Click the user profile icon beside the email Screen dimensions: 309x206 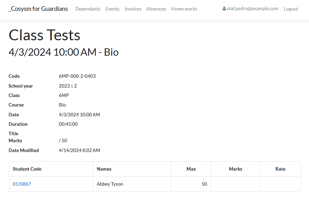point(224,9)
